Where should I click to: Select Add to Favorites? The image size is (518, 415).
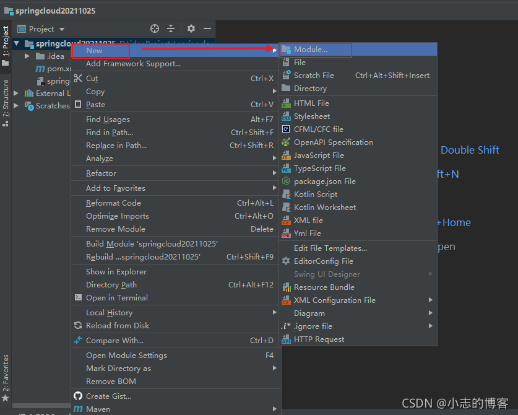pyautogui.click(x=175, y=188)
